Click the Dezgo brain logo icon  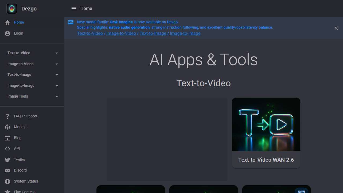[12, 9]
